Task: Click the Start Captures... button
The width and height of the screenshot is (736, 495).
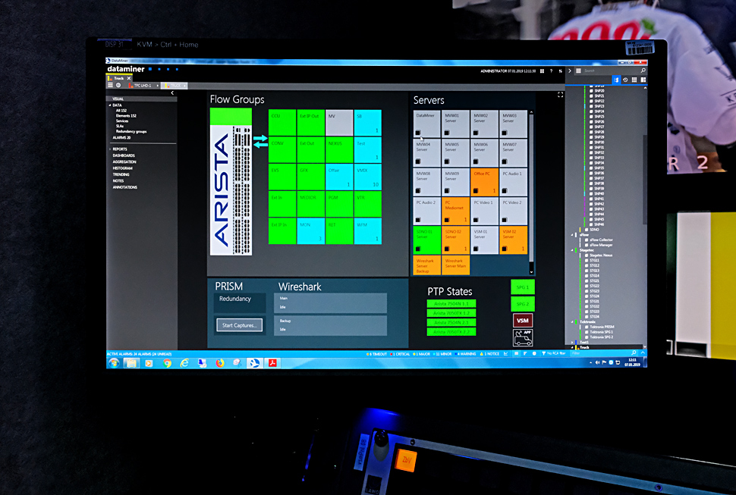Action: pyautogui.click(x=239, y=325)
